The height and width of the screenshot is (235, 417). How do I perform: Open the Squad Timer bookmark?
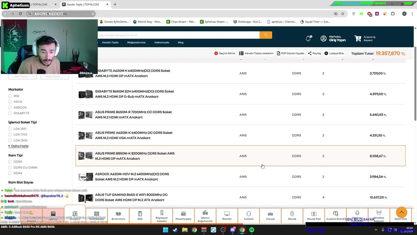[x=315, y=22]
